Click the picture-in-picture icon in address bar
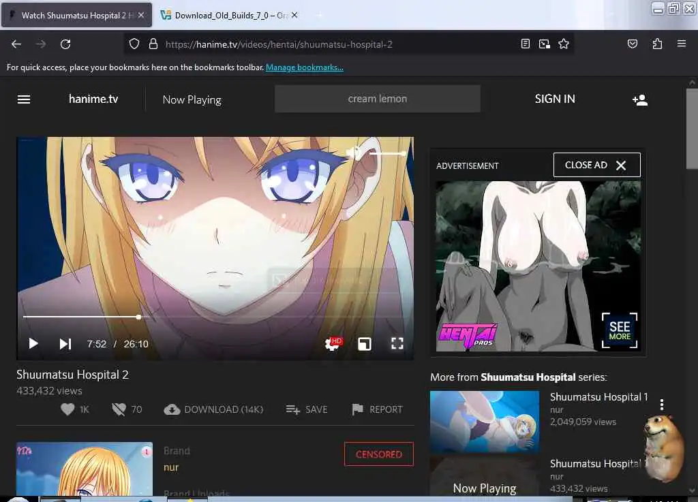The width and height of the screenshot is (698, 502). [x=545, y=44]
